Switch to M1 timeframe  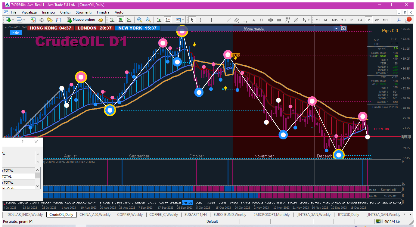tap(318, 20)
